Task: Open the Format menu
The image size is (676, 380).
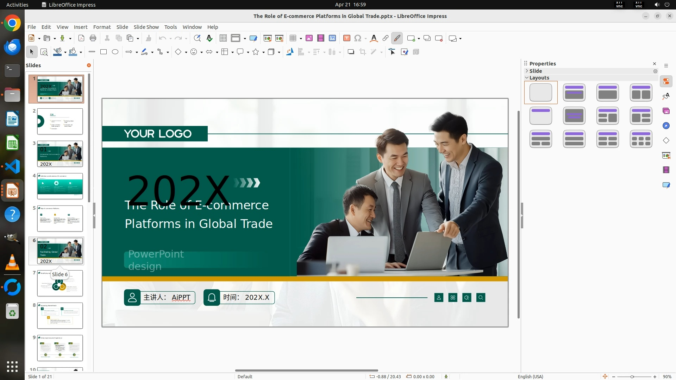Action: point(102,27)
